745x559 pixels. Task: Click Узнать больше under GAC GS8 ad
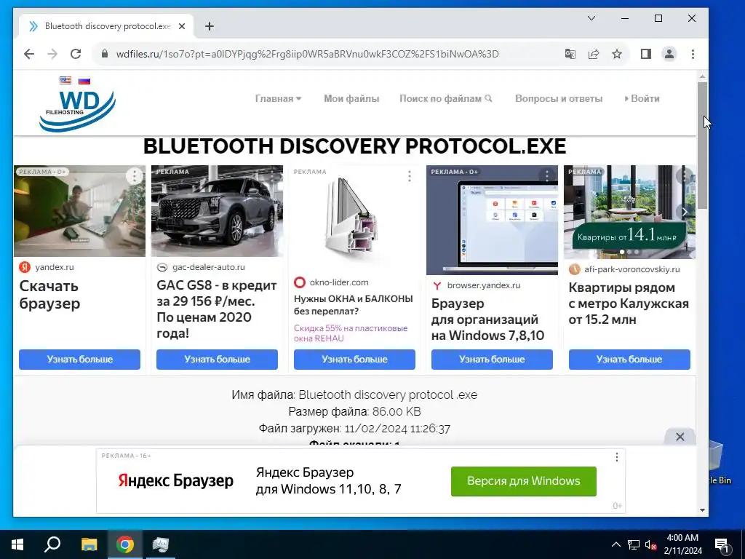pyautogui.click(x=217, y=360)
